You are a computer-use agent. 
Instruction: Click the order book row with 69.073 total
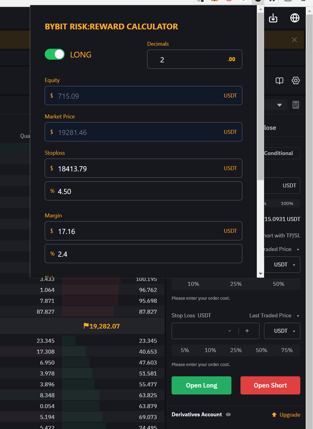[x=82, y=417]
